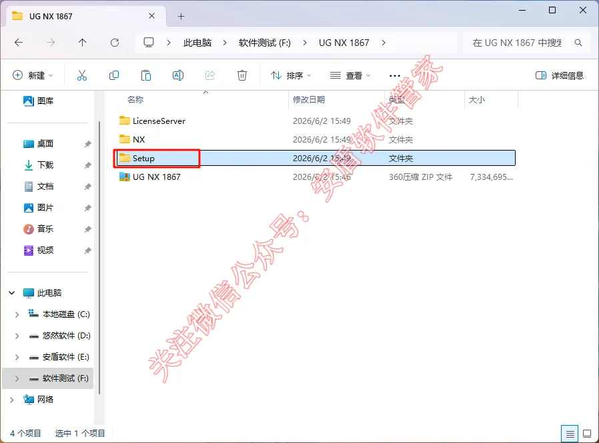
Task: Open Videos in the sidebar
Action: (38, 250)
